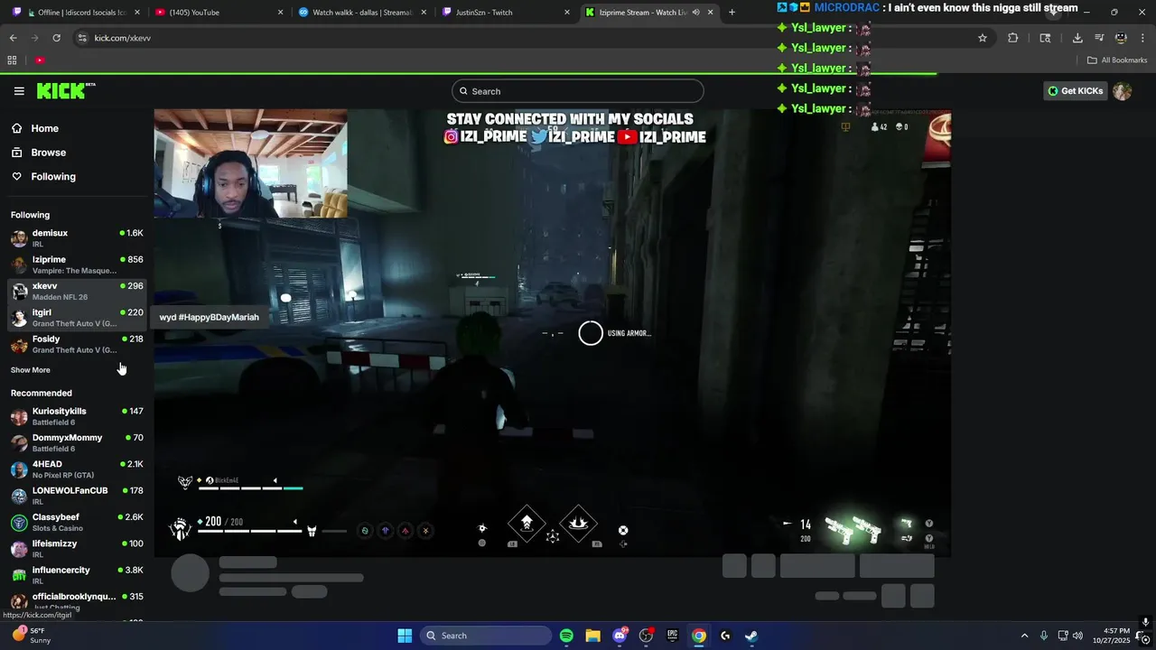Open 4HEAD recommended channel
The image size is (1156, 650).
77,469
